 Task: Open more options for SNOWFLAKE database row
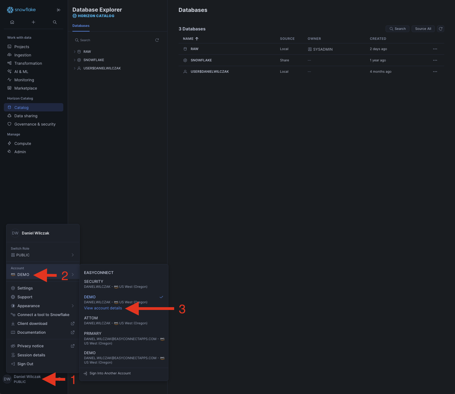pos(435,60)
